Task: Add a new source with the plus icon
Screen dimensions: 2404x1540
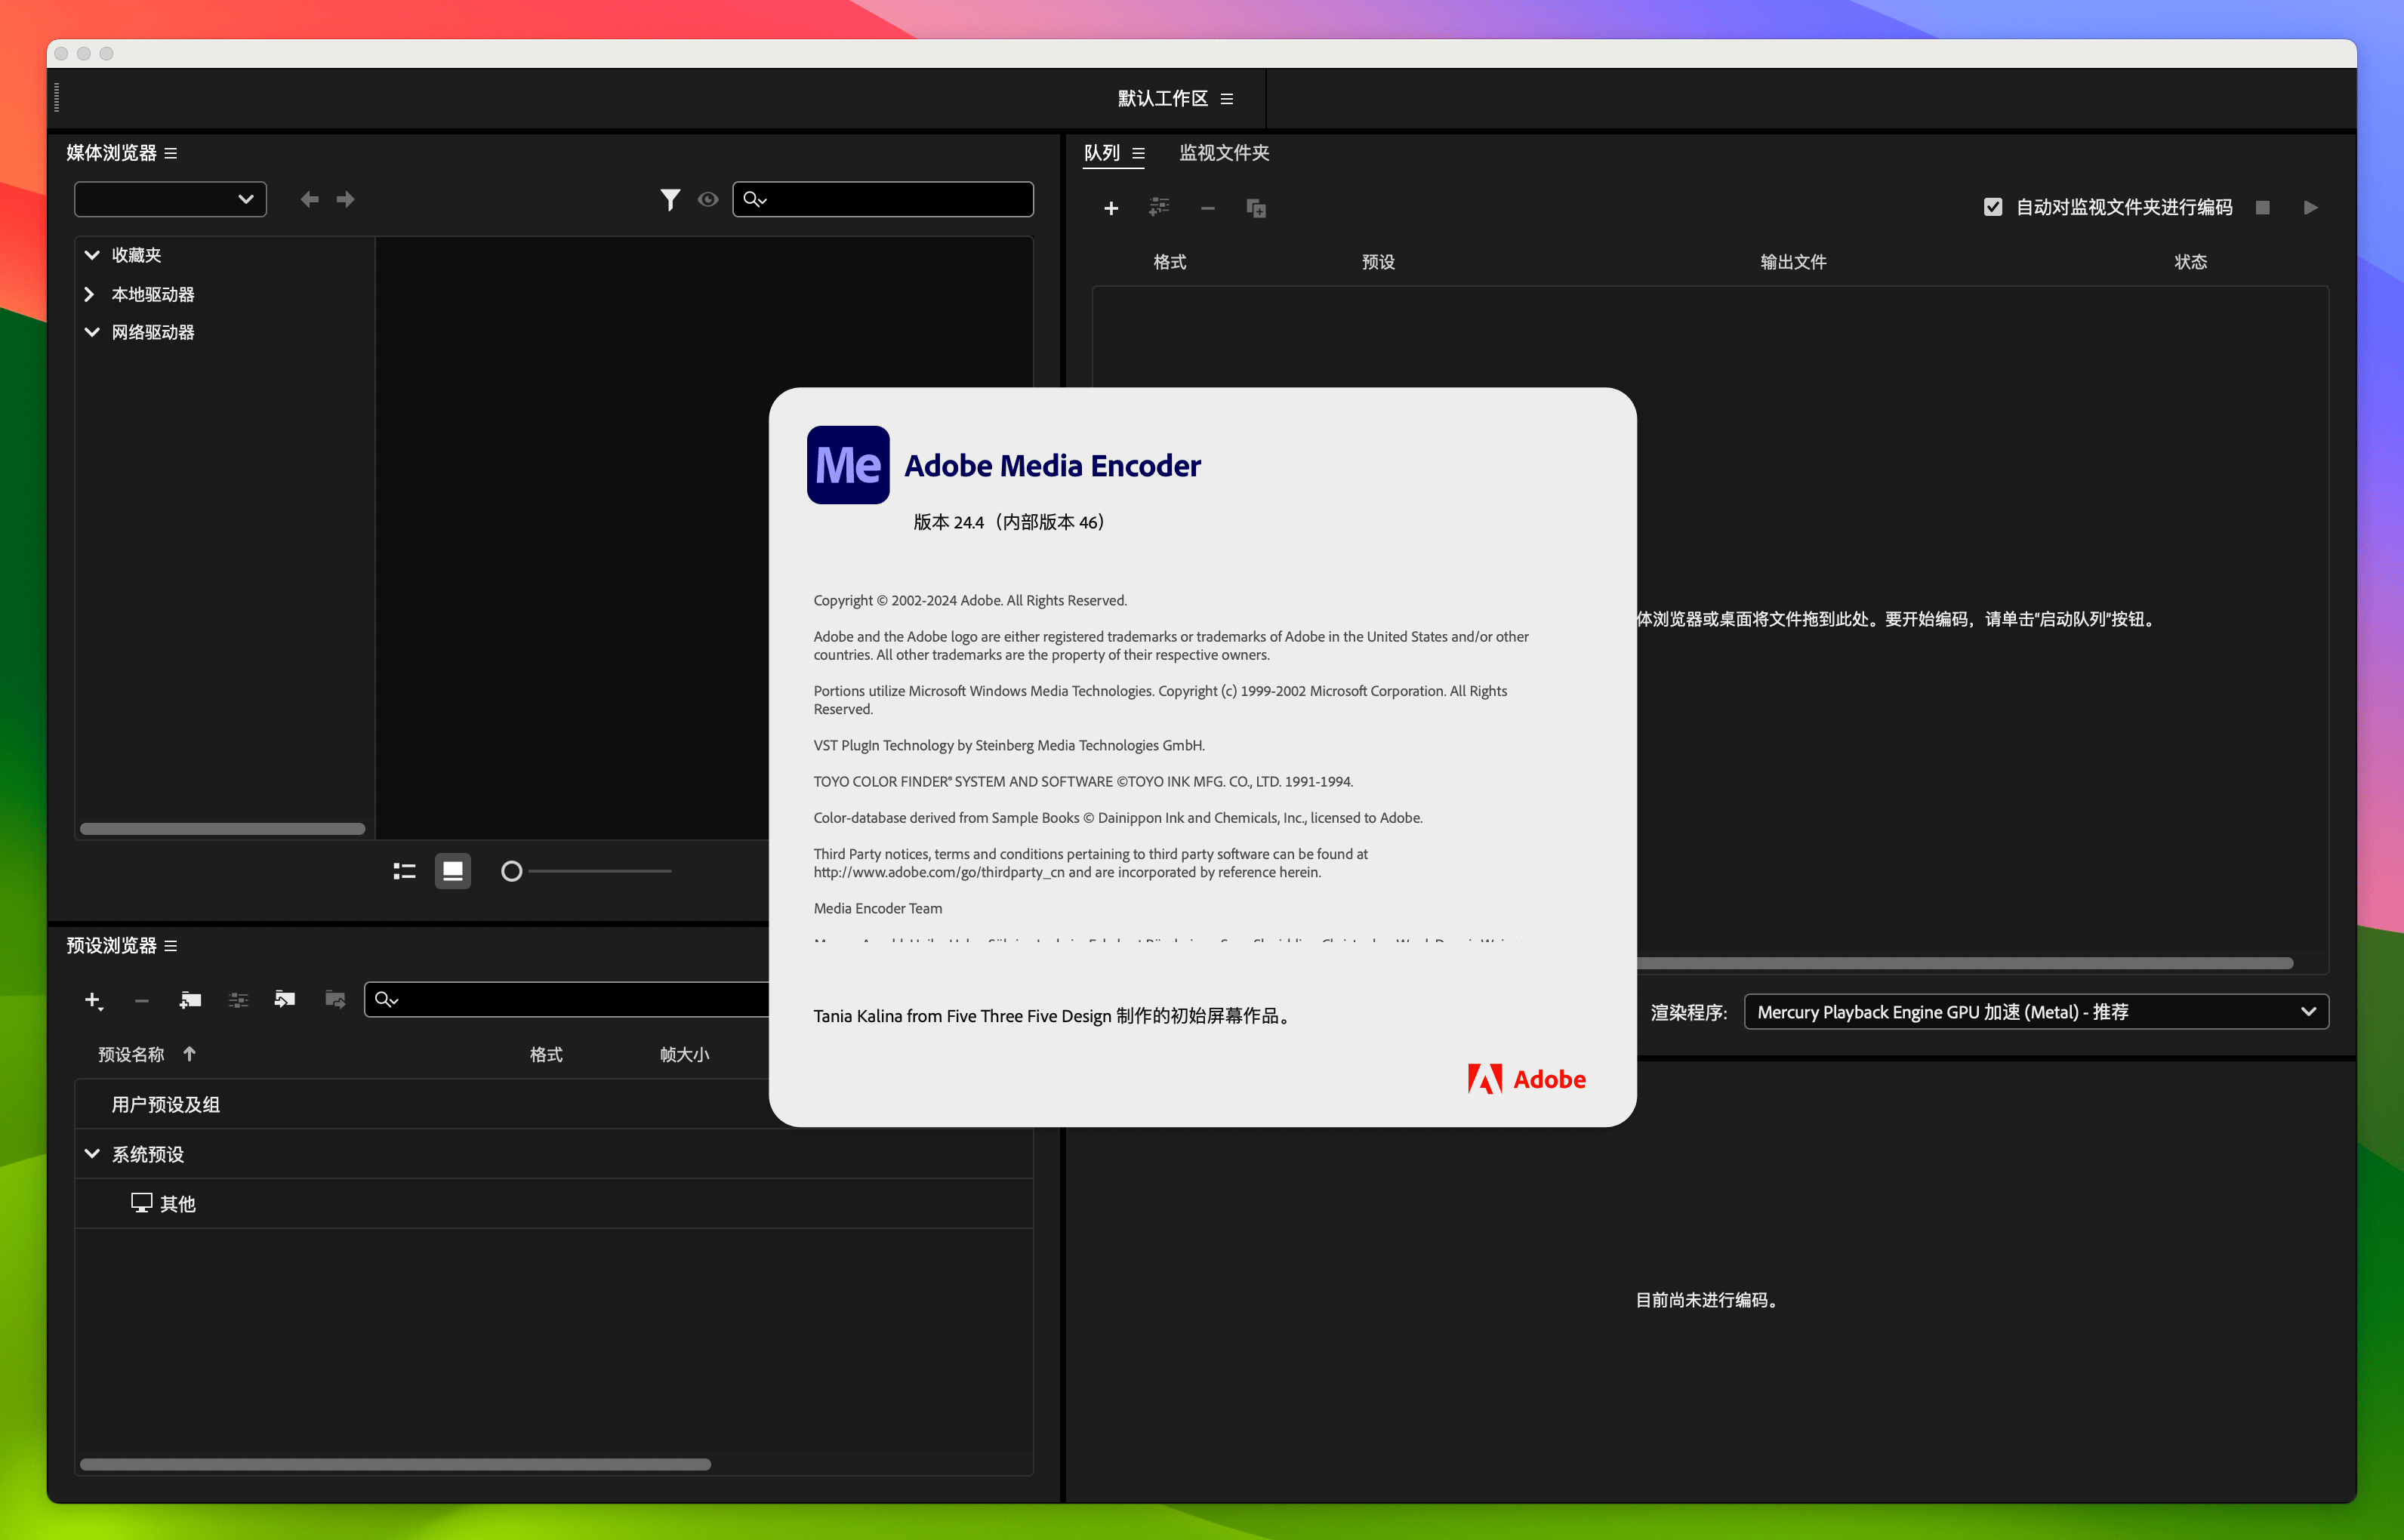Action: (1112, 208)
